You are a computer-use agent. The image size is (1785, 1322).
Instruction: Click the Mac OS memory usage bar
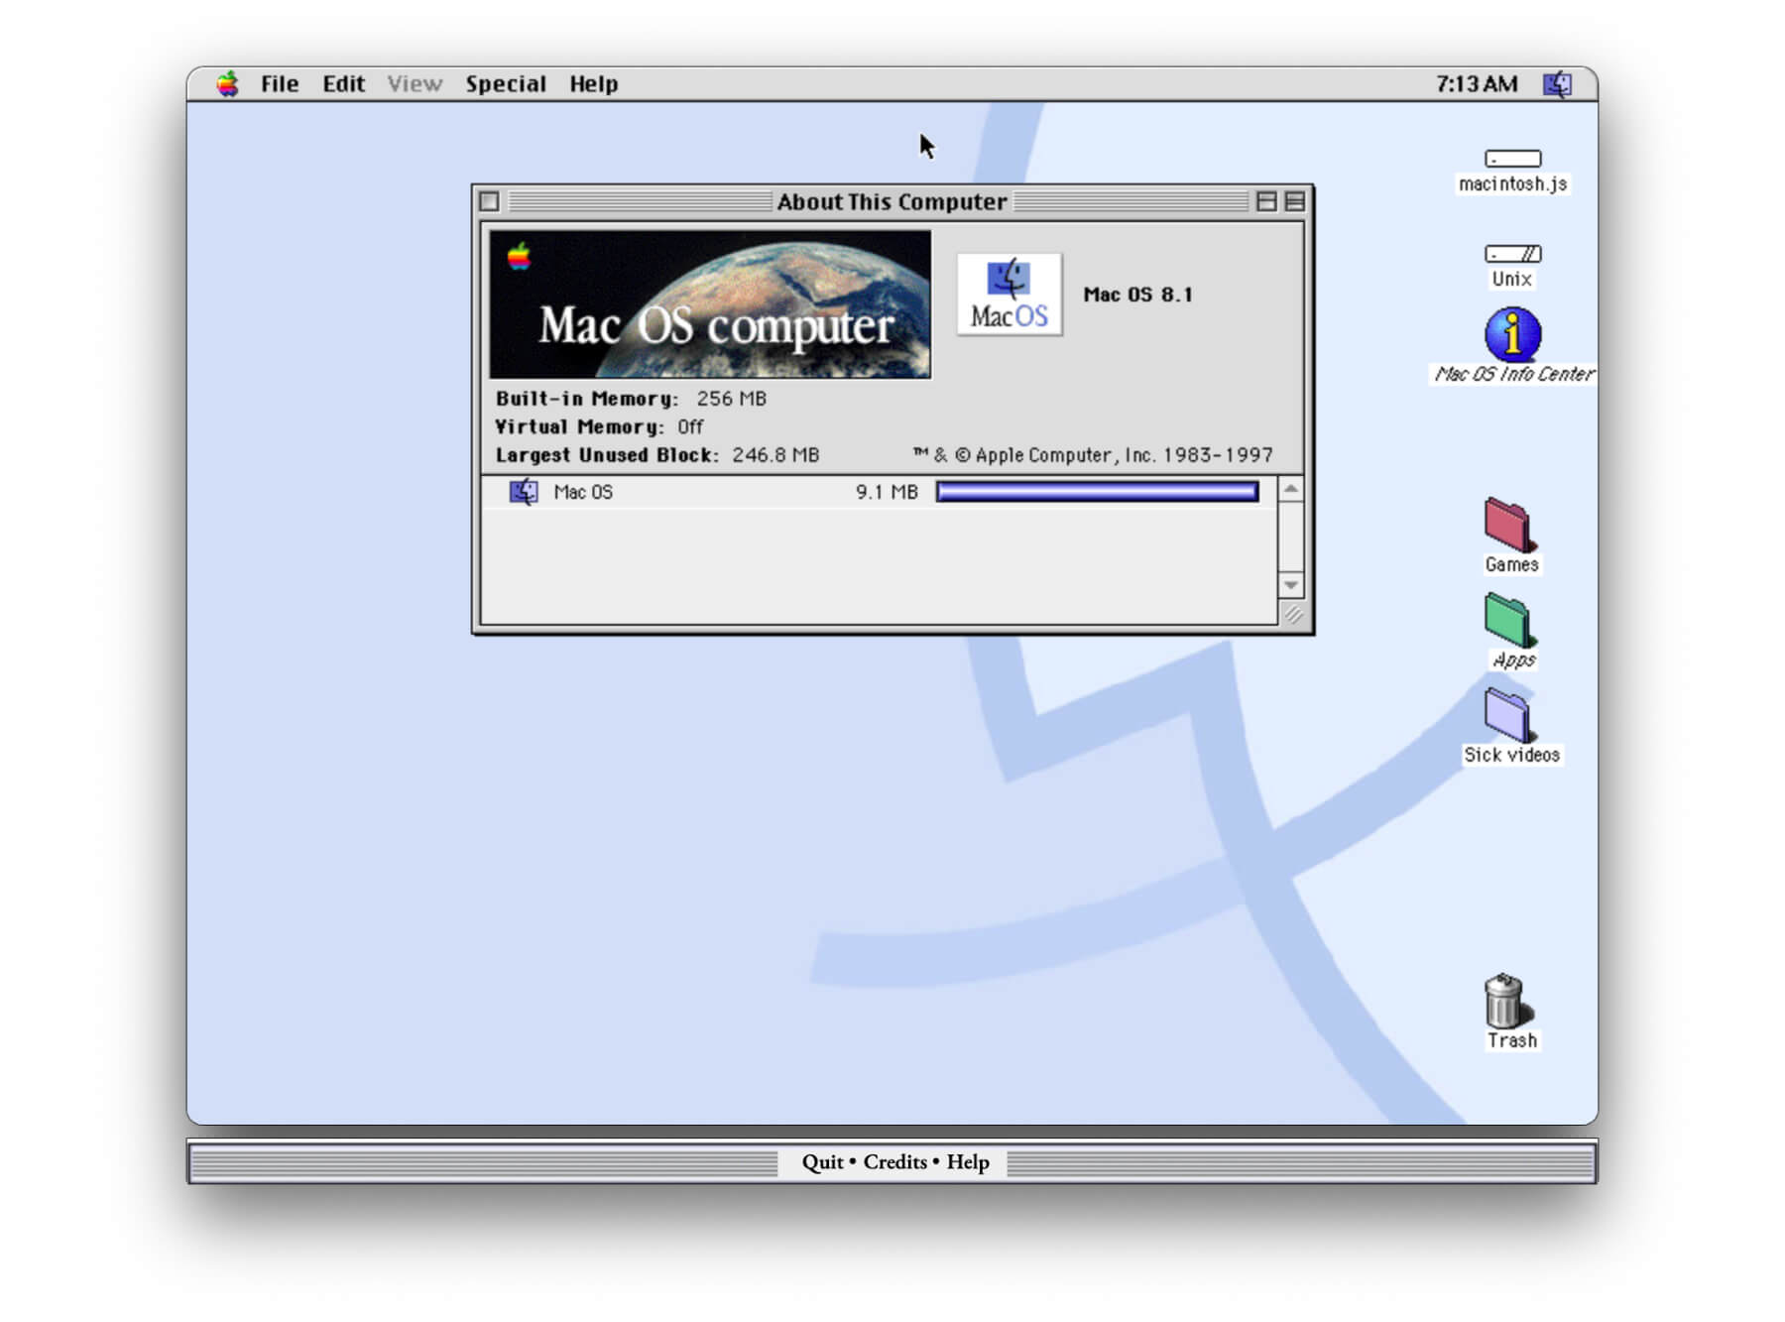(x=1097, y=492)
